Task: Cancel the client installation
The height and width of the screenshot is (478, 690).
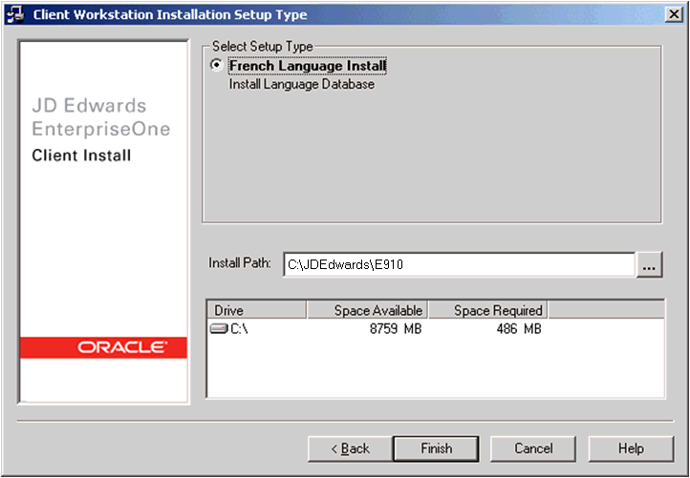Action: [x=533, y=448]
